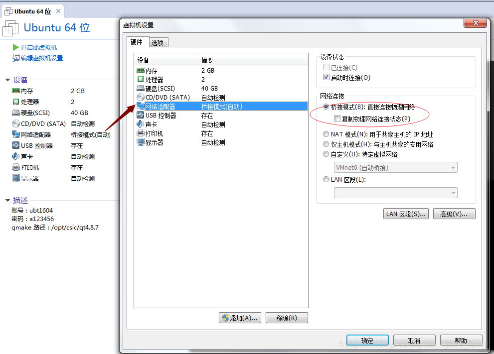Toggle the 已连接(C) checkbox

pyautogui.click(x=326, y=67)
